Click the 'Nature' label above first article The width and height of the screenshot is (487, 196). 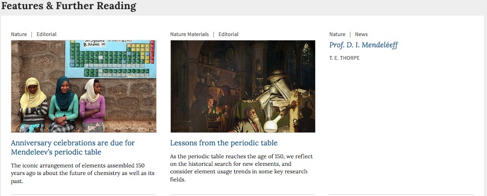(19, 34)
